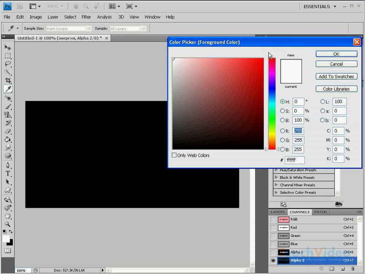Viewport: 365px width, 274px height.
Task: Select the Paint Bucket tool
Action: (x=8, y=139)
